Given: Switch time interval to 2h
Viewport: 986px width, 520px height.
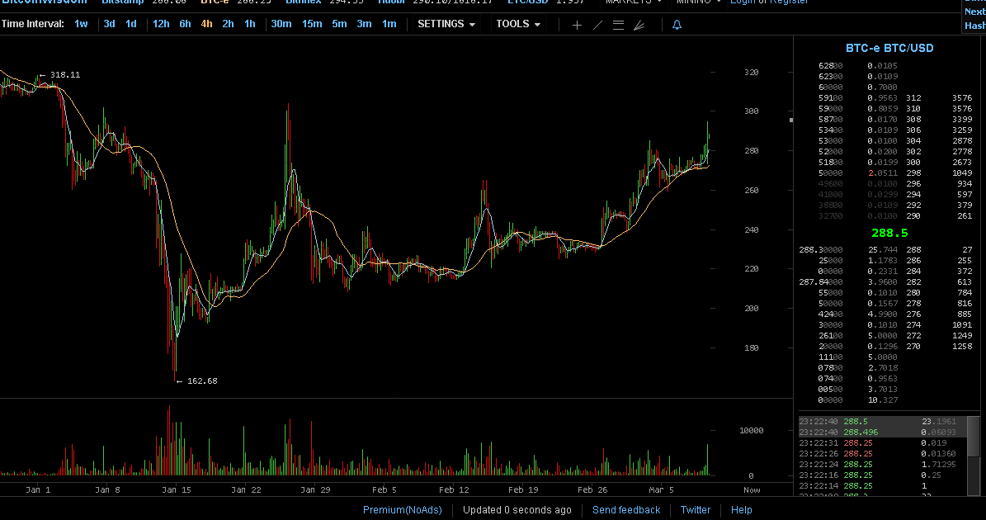Looking at the screenshot, I should (229, 24).
